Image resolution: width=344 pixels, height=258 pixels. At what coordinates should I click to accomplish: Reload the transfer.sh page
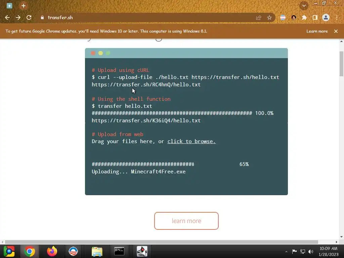pos(29,17)
